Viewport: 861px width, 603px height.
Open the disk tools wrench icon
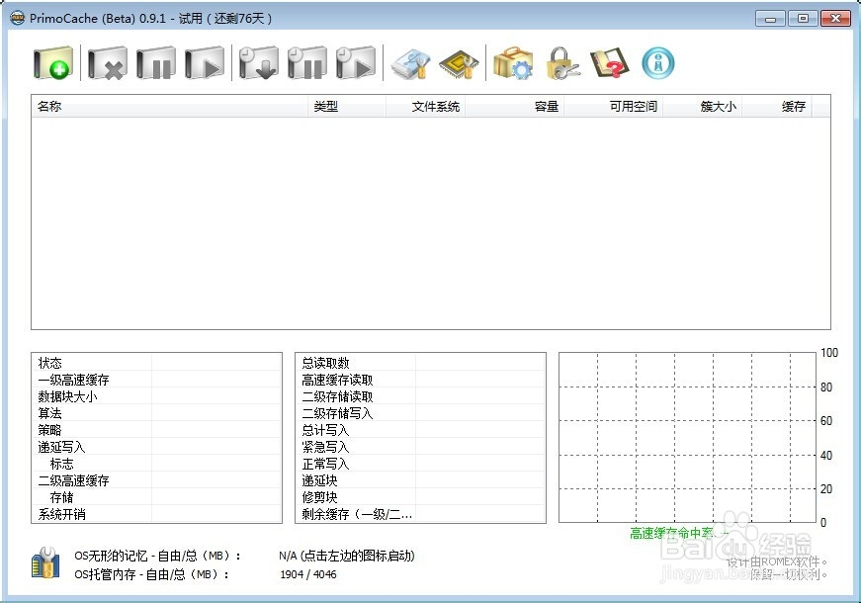coord(411,64)
